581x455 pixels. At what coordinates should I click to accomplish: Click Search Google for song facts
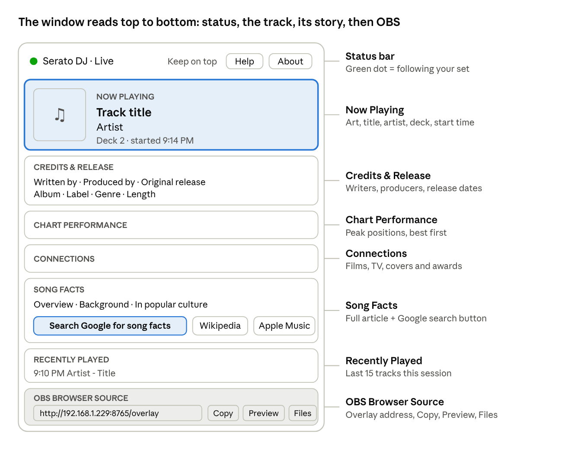[110, 326]
